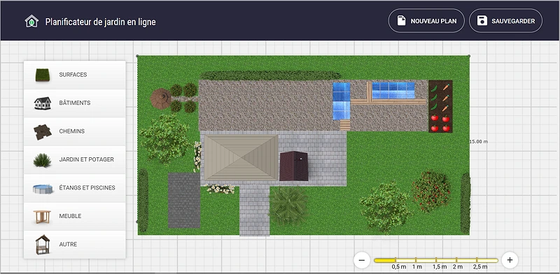This screenshot has height=274, width=560.
Task: Select the dark grey paved rectangle
Action: pyautogui.click(x=184, y=200)
